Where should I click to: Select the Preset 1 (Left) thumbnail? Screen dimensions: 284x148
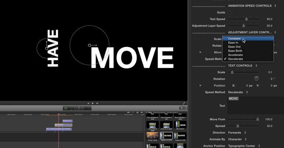152,136
